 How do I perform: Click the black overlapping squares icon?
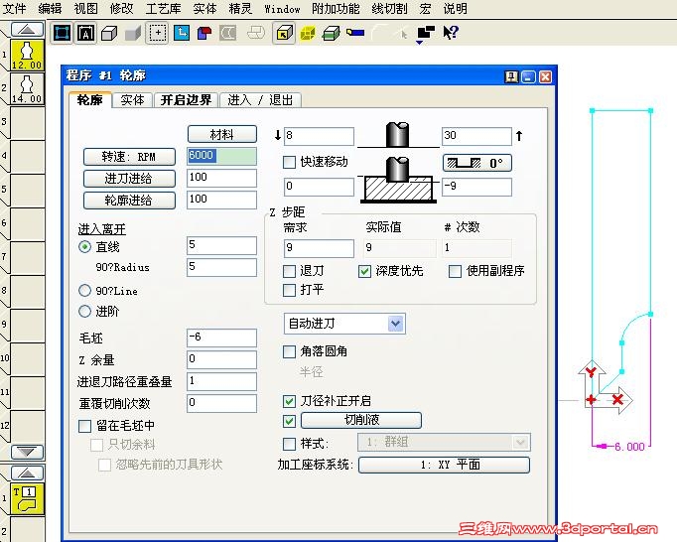426,32
